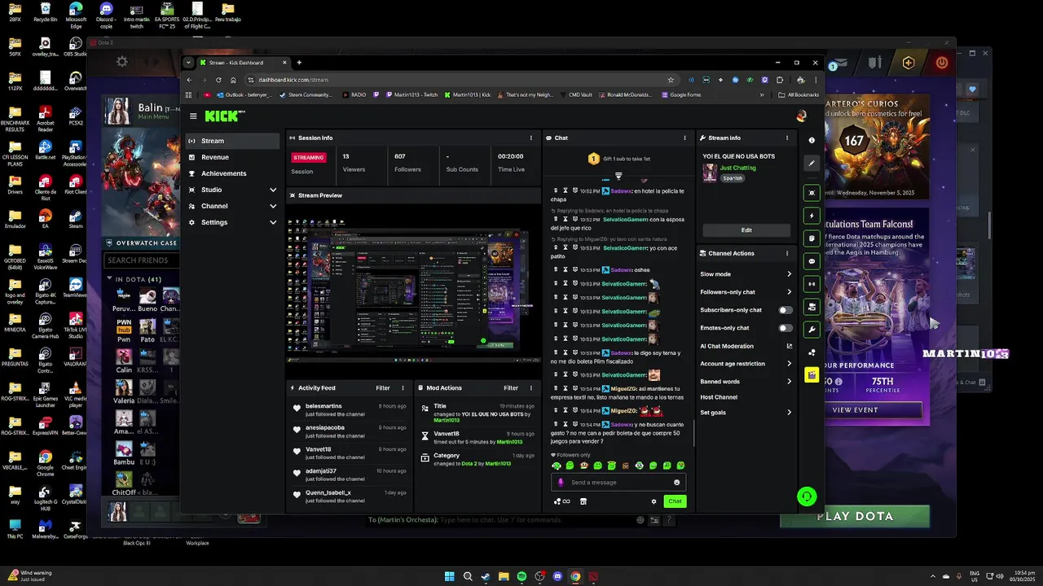Open Achievements in the left sidebar
This screenshot has width=1043, height=586.
tap(232, 173)
